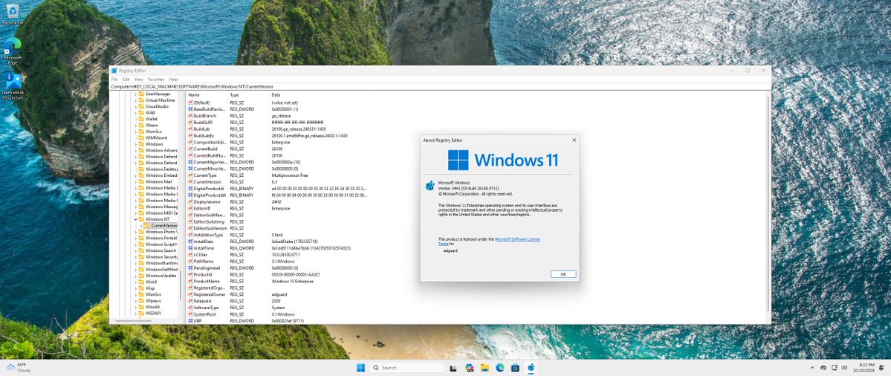Open the Cloudy weather widget
The width and height of the screenshot is (891, 376).
click(18, 368)
